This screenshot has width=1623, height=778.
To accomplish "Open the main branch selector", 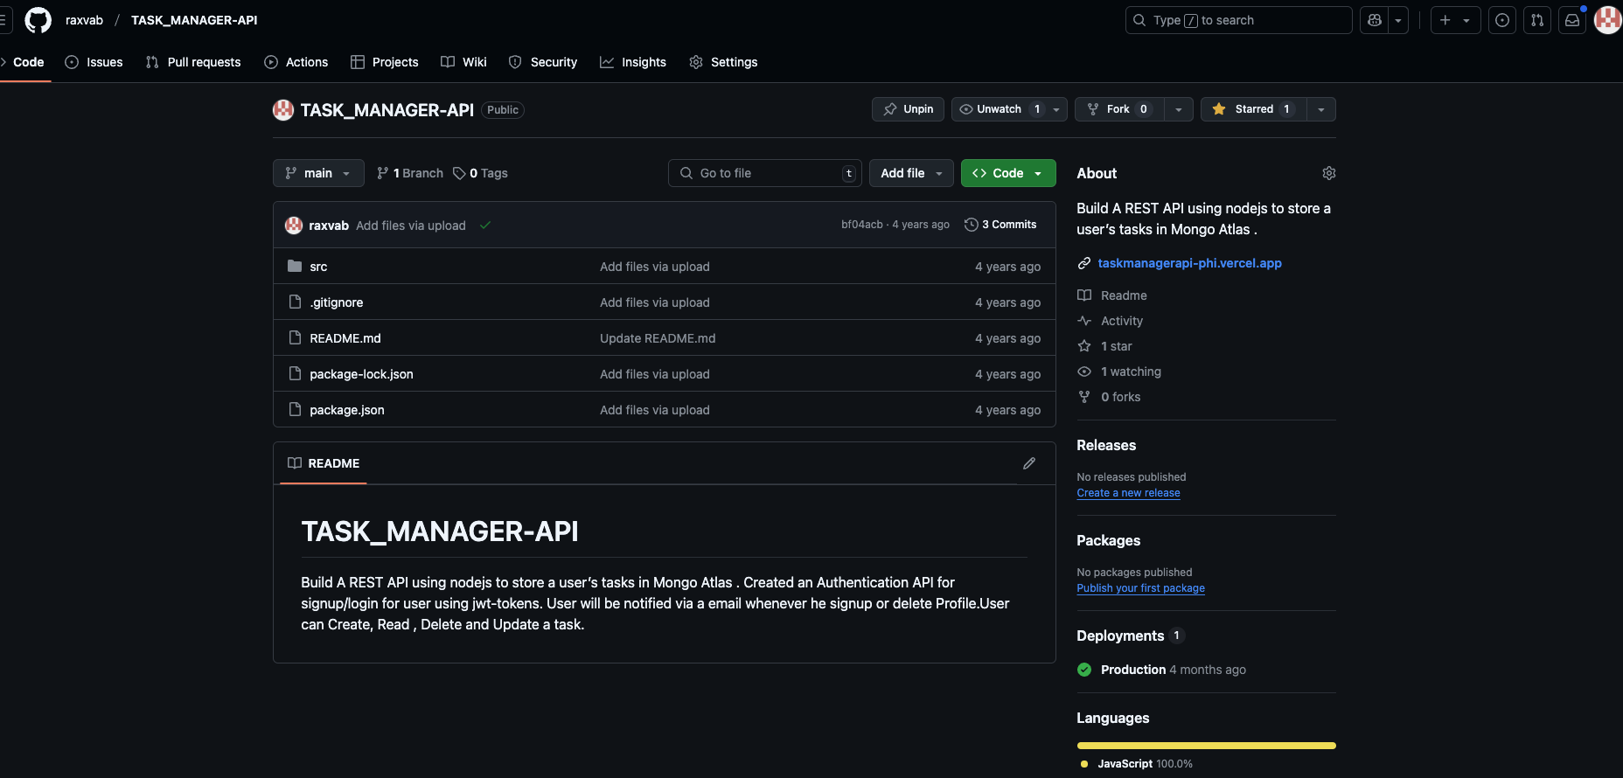I will (x=318, y=173).
